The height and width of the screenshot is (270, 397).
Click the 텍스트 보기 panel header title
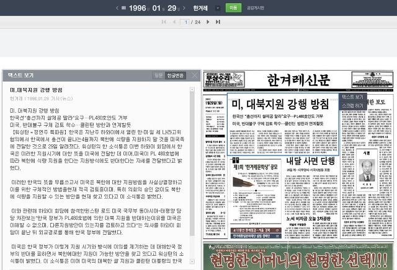[x=20, y=76]
